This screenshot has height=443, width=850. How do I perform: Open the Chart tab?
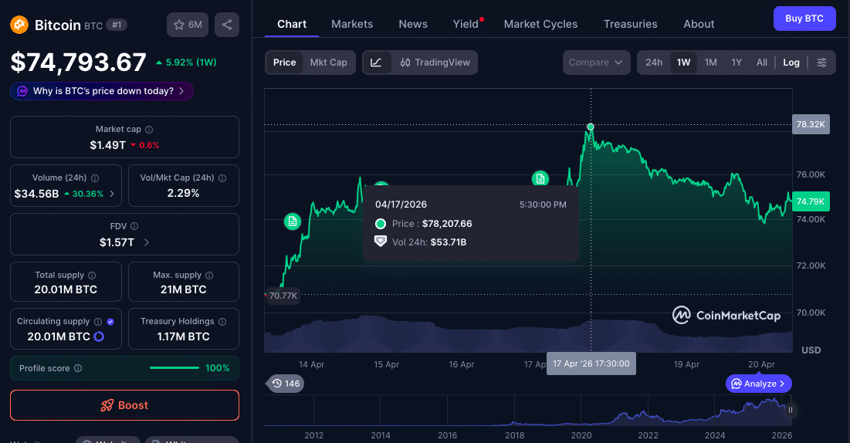point(292,24)
